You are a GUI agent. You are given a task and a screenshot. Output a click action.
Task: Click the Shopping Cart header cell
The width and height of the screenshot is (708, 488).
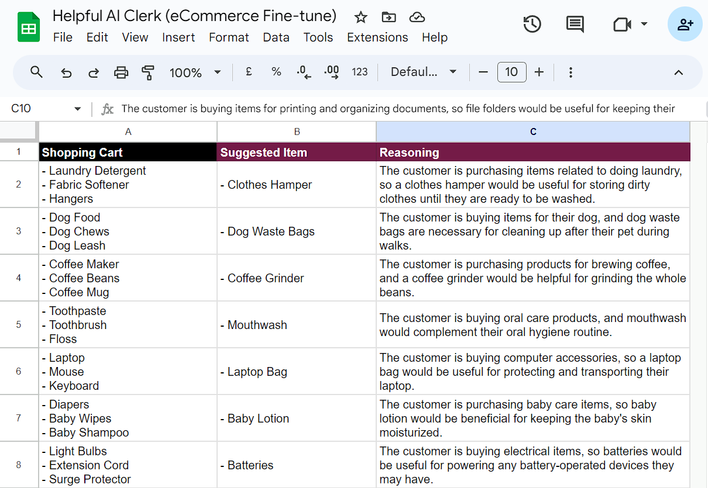128,152
